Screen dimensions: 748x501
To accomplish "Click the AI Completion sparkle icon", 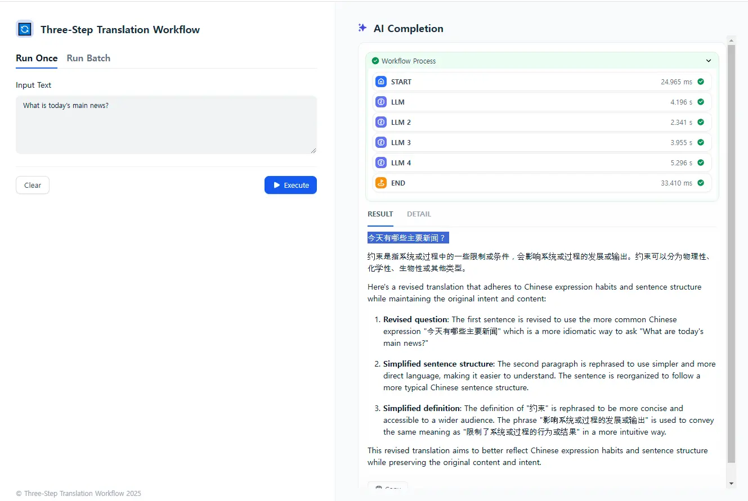I will point(362,28).
